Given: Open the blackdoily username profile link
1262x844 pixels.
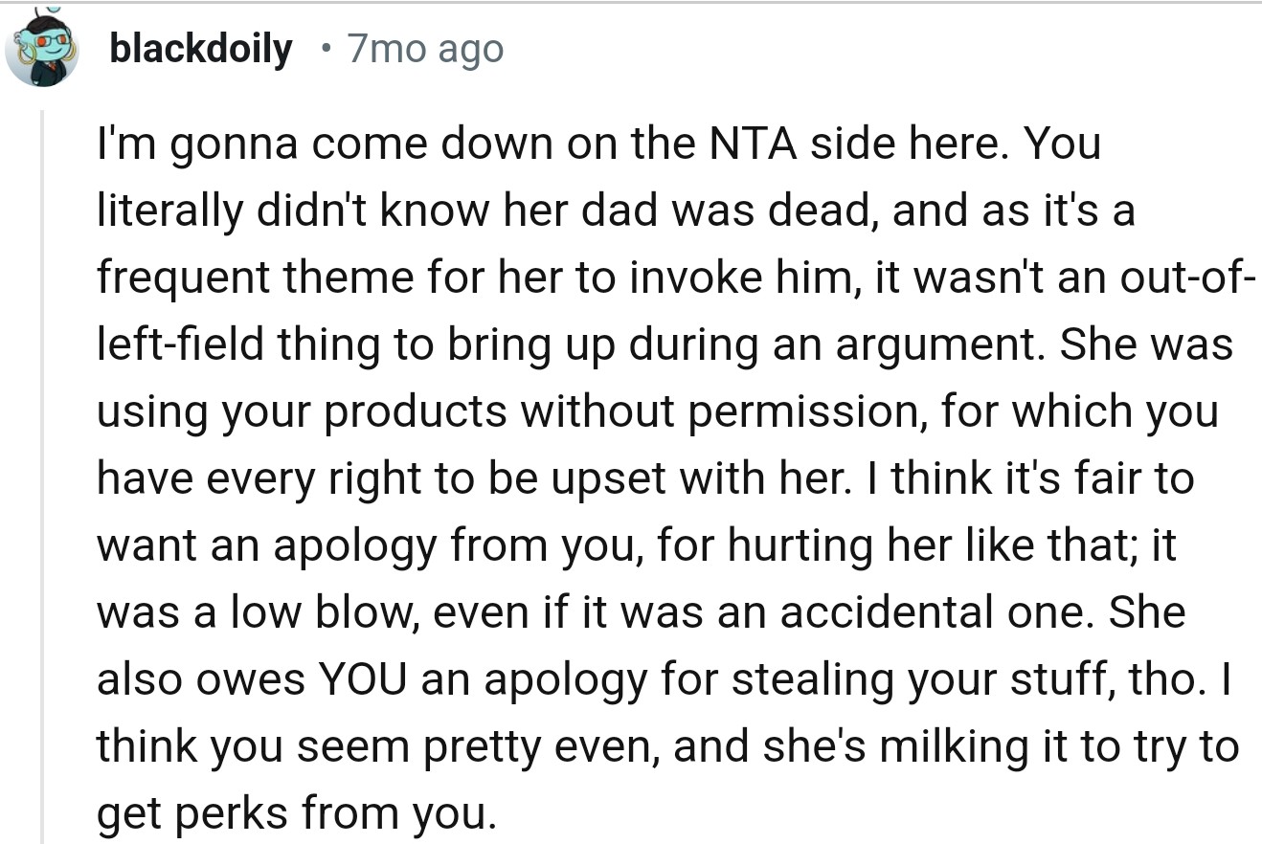Looking at the screenshot, I should (201, 48).
